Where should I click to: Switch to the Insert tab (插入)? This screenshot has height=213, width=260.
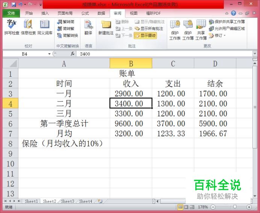point(45,13)
